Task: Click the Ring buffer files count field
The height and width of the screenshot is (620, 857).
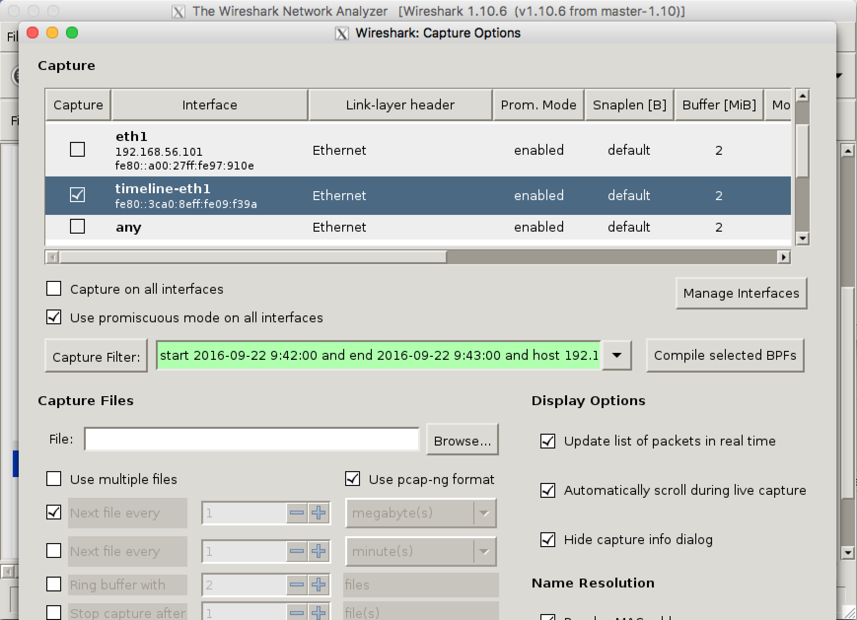Action: (x=245, y=585)
